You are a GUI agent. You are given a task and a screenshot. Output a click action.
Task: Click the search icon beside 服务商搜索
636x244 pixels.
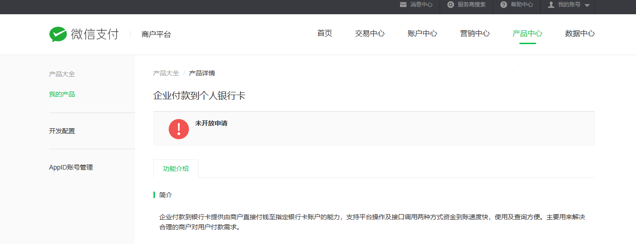click(x=451, y=5)
